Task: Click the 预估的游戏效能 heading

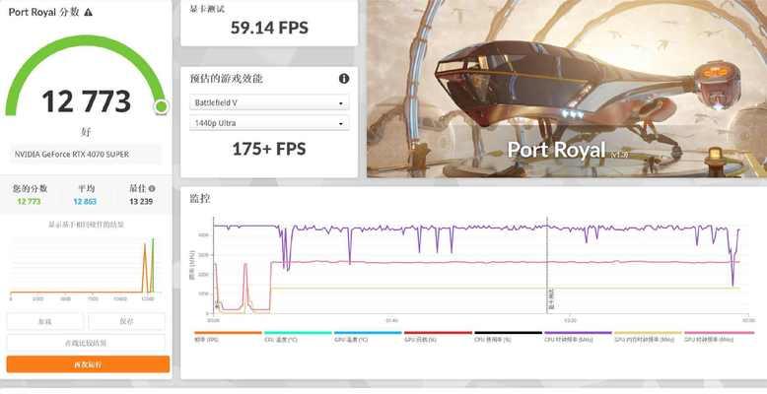Action: [x=226, y=78]
